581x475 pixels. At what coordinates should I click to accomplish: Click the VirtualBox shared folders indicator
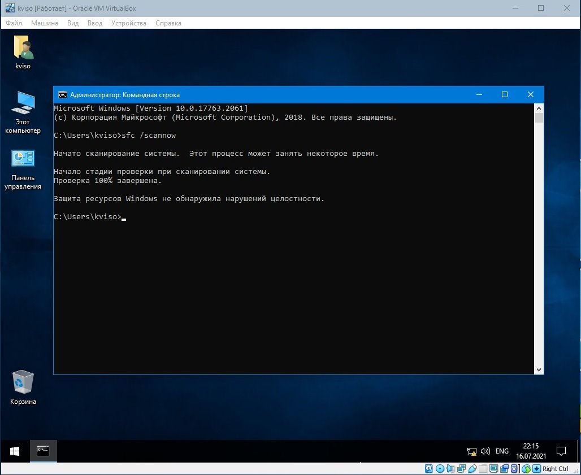(x=483, y=469)
